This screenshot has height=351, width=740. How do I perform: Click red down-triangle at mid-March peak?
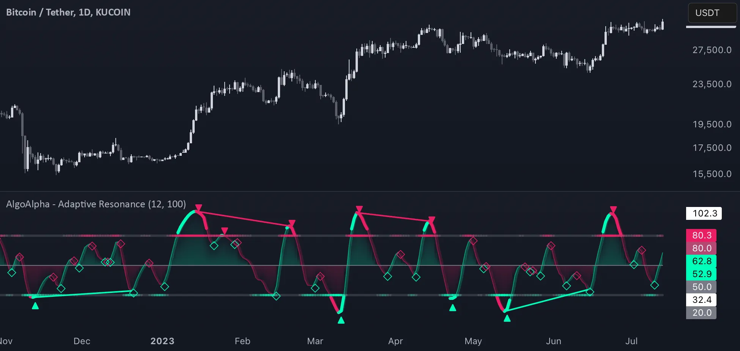(x=359, y=209)
